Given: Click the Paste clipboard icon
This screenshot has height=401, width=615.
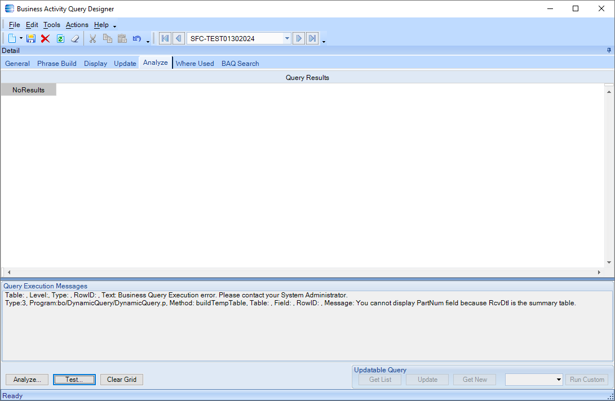Looking at the screenshot, I should 122,38.
